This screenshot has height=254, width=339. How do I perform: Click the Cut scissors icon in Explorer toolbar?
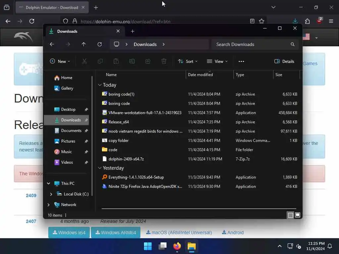click(x=84, y=61)
